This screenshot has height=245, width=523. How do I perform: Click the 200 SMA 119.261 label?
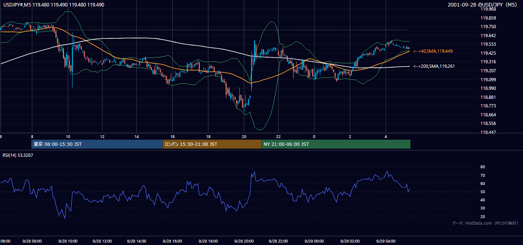point(434,66)
